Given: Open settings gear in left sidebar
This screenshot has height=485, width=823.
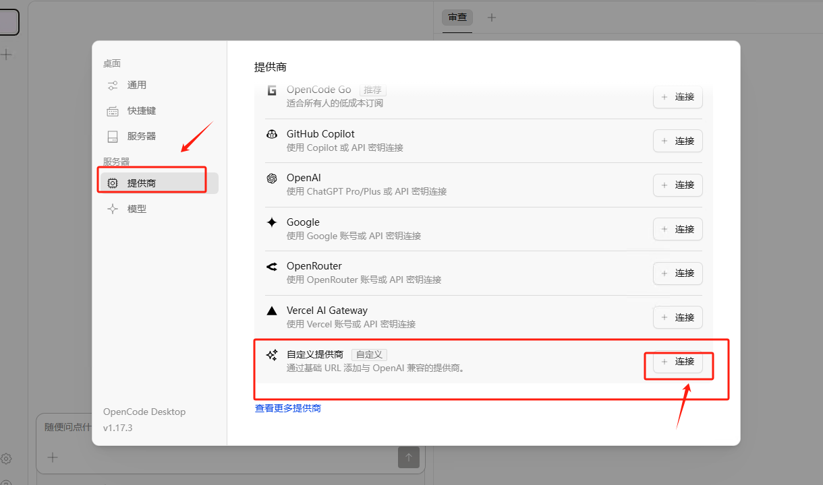Looking at the screenshot, I should click(x=6, y=459).
